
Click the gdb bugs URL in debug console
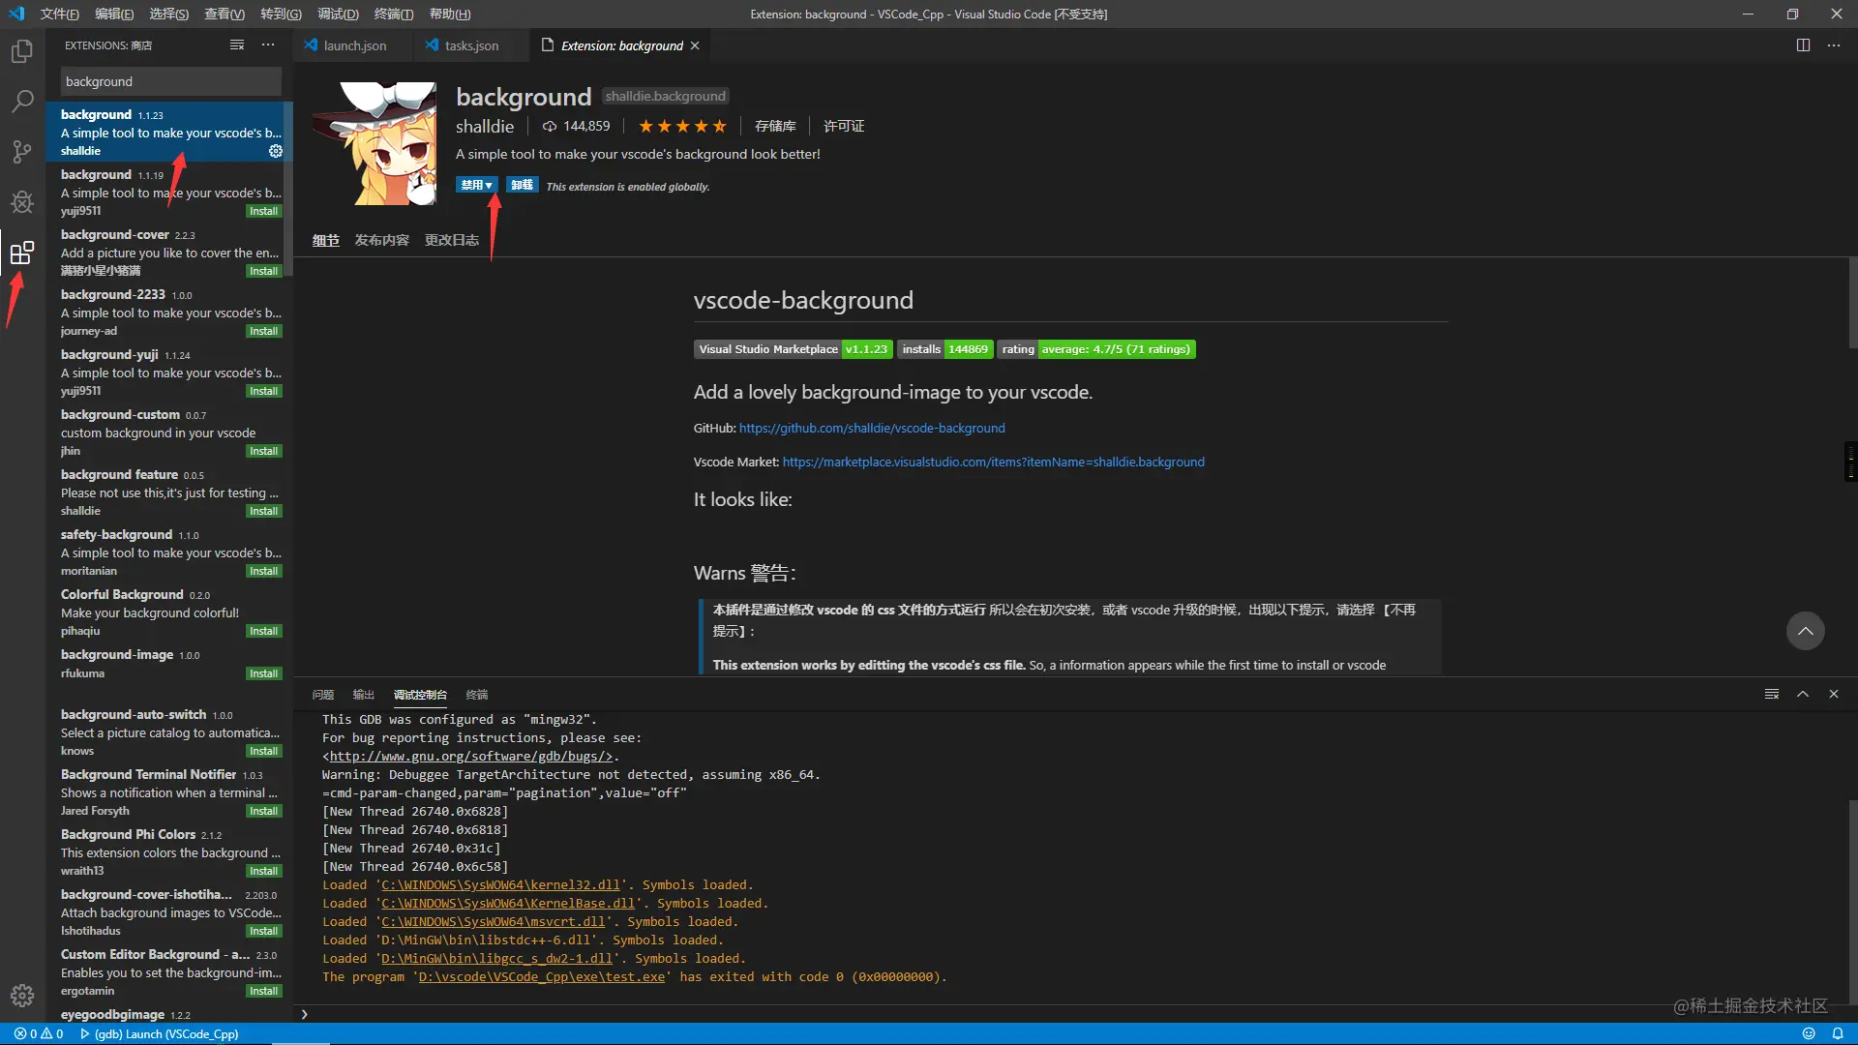pyautogui.click(x=470, y=757)
